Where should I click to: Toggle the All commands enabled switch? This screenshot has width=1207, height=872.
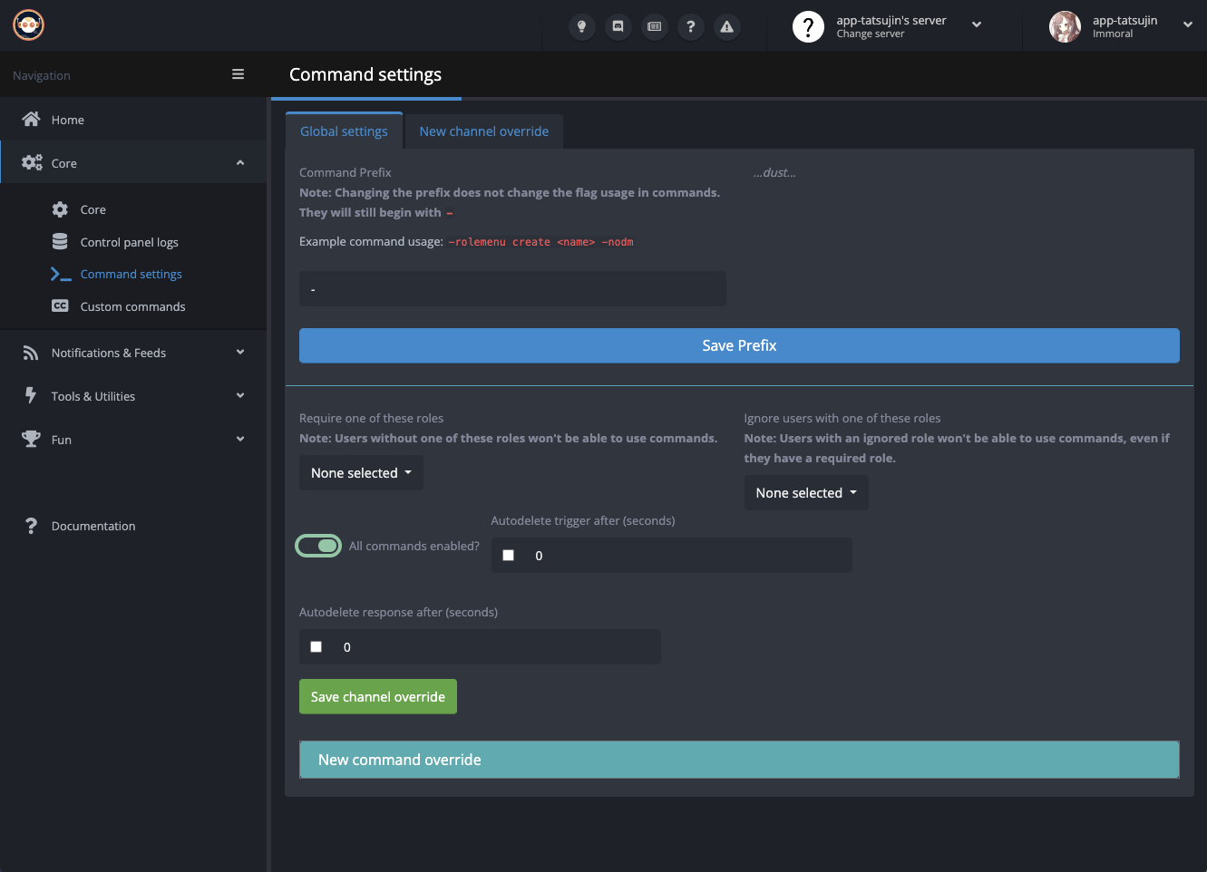318,546
